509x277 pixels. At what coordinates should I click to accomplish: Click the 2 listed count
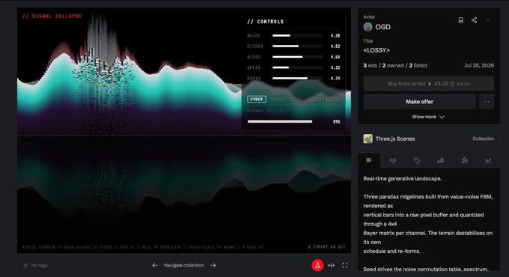(418, 65)
